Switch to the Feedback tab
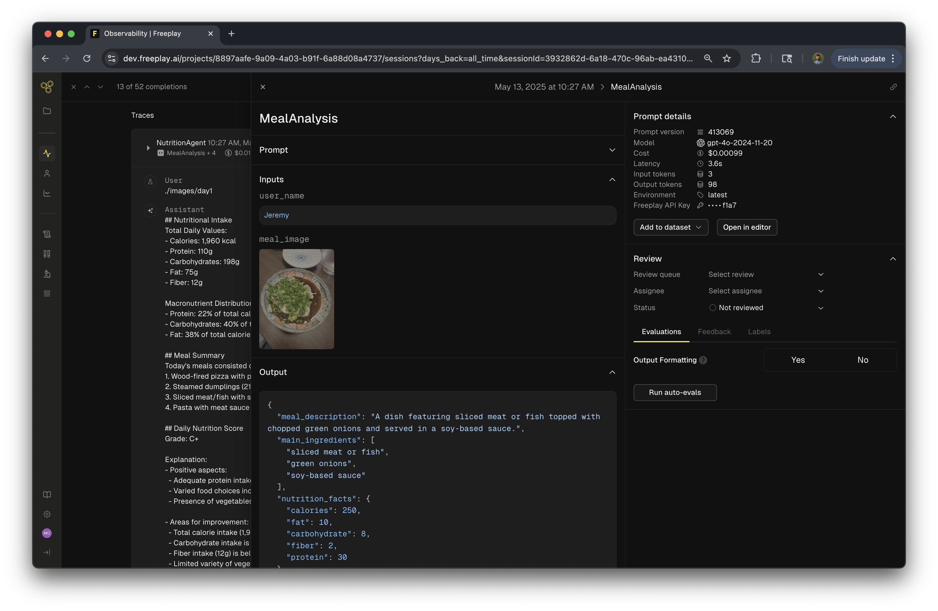The width and height of the screenshot is (938, 611). pos(714,332)
